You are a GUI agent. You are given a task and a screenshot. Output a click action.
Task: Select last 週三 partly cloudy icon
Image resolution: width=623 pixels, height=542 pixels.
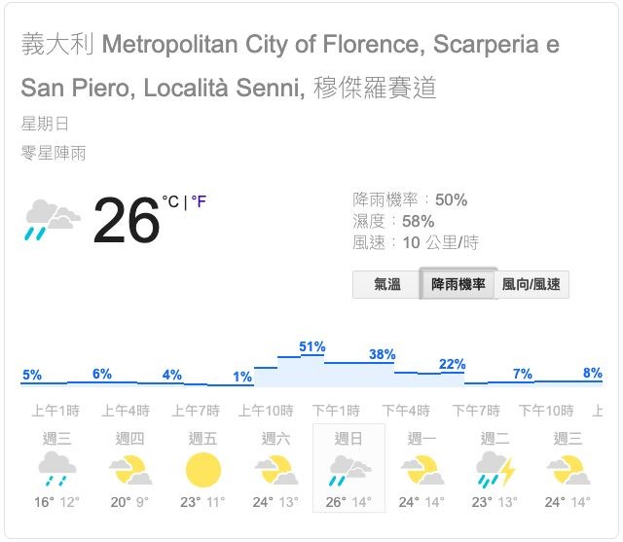point(568,470)
